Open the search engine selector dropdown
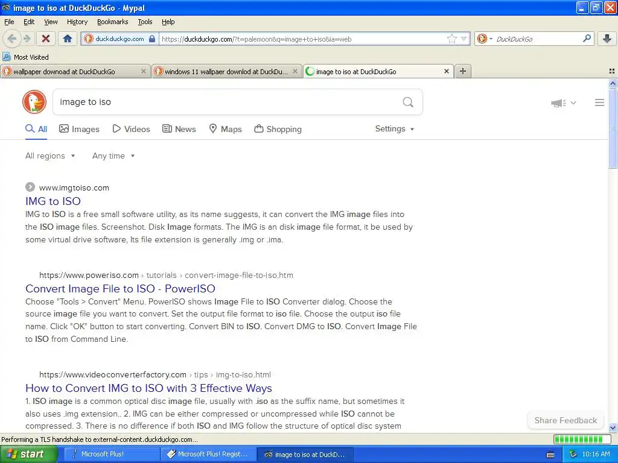Viewport: 618px width, 463px height. [485, 39]
